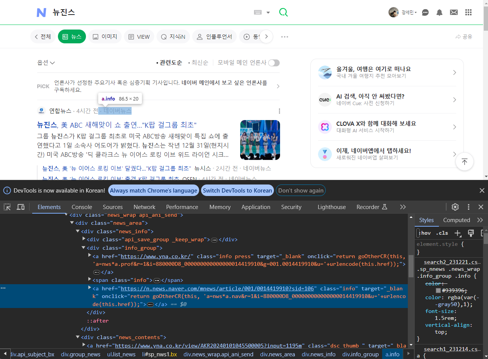Toggle :hov element state panel
The image size is (488, 359).
click(x=425, y=233)
